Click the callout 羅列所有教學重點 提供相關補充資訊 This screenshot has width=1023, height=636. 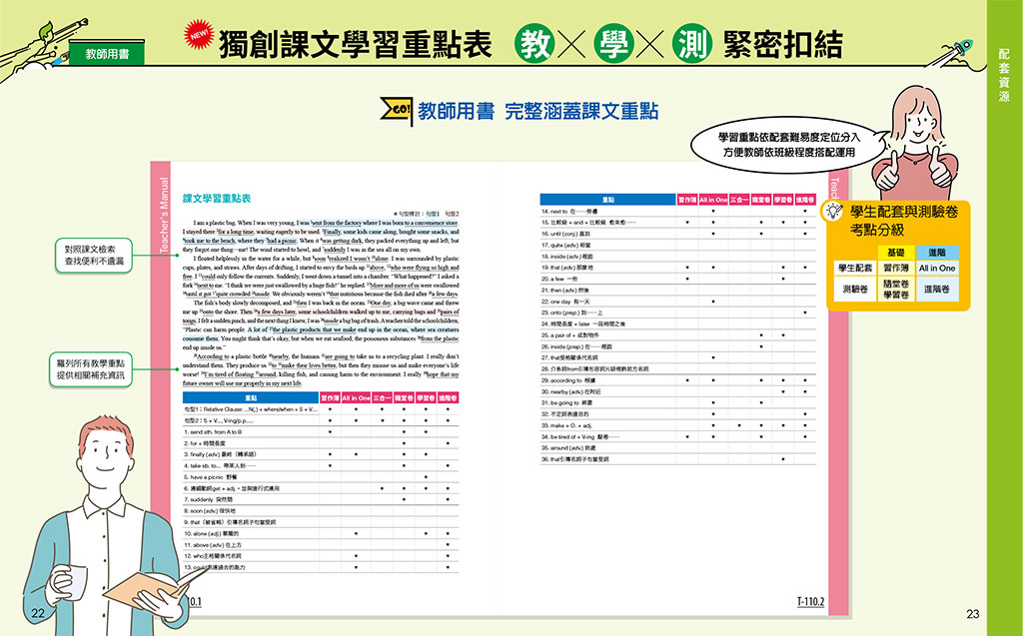point(90,369)
